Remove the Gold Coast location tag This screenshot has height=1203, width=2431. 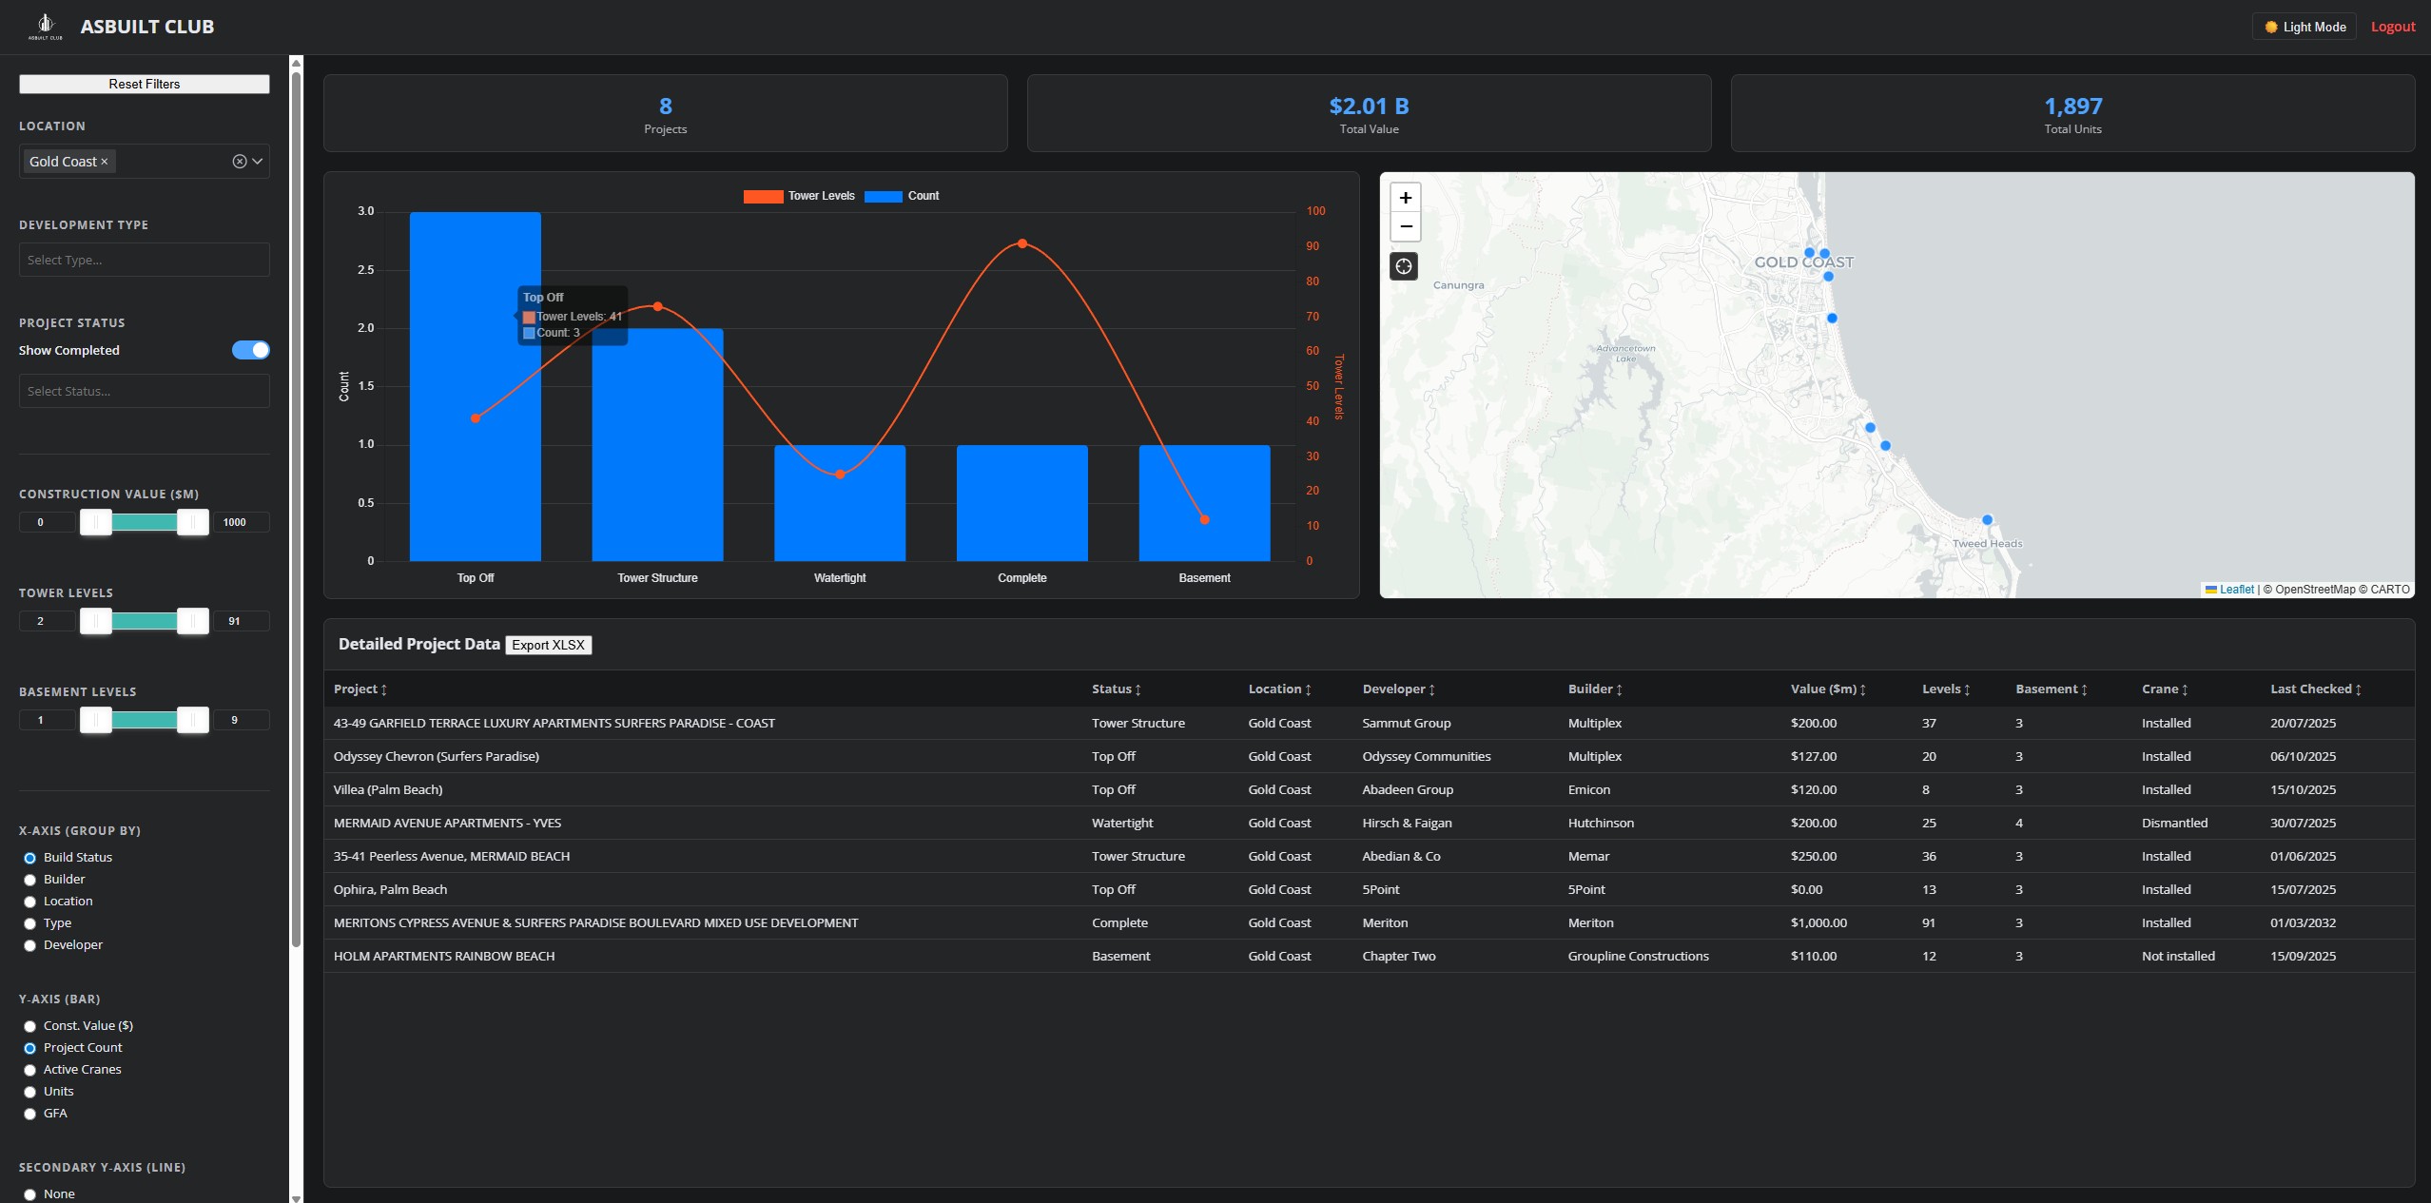[105, 162]
